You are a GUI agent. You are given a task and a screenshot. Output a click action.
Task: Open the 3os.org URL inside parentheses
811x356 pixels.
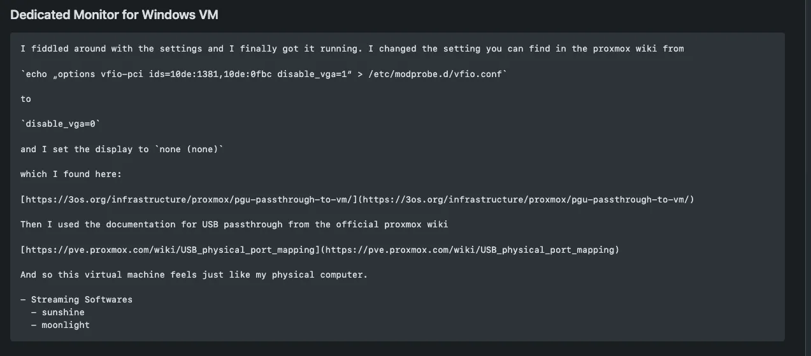tap(526, 199)
